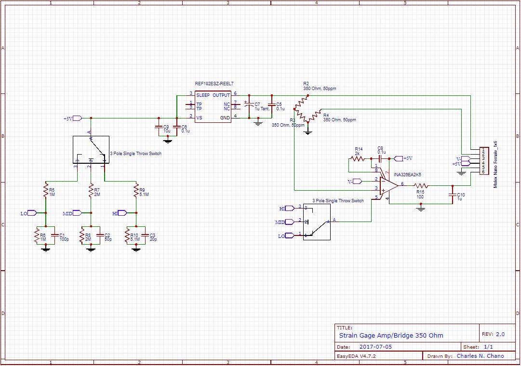
Task: Select the switch box feeding amplifier pin 5
Action: click(x=317, y=222)
